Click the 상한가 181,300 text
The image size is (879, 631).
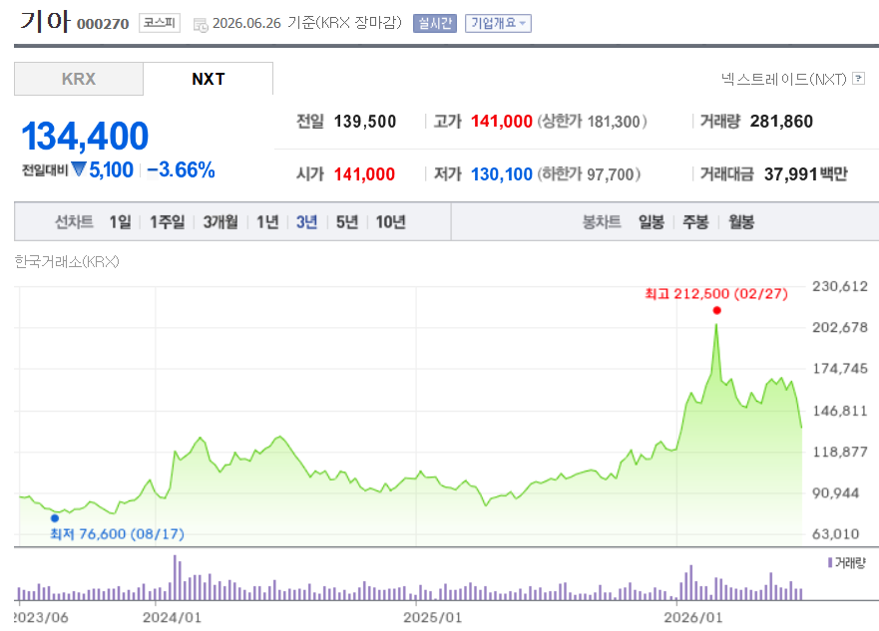[x=592, y=122]
